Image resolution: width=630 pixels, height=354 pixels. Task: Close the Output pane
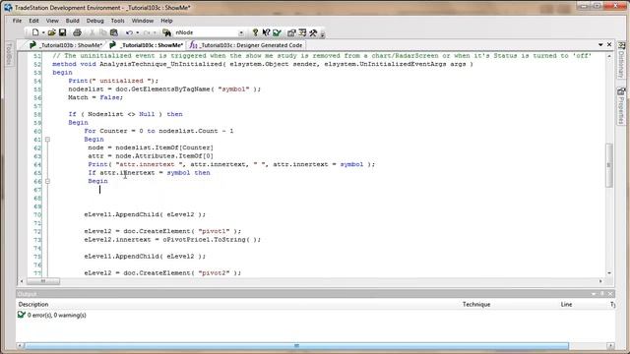(x=610, y=294)
